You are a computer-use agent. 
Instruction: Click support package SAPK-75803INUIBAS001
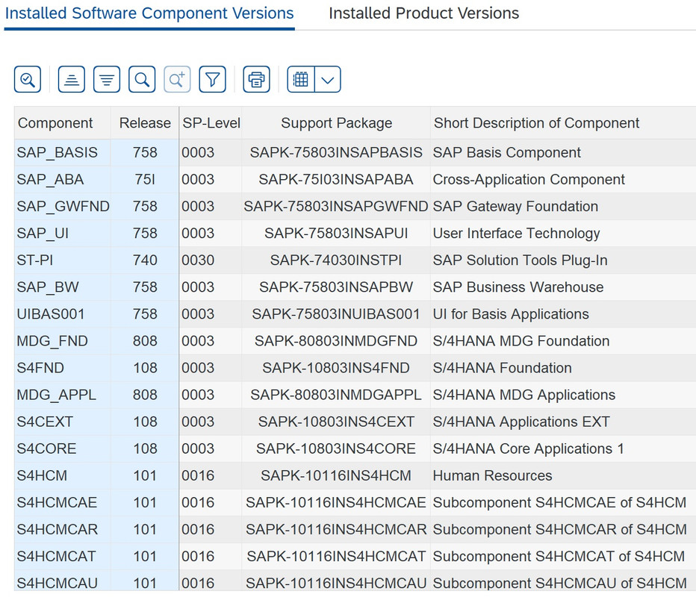coord(336,314)
